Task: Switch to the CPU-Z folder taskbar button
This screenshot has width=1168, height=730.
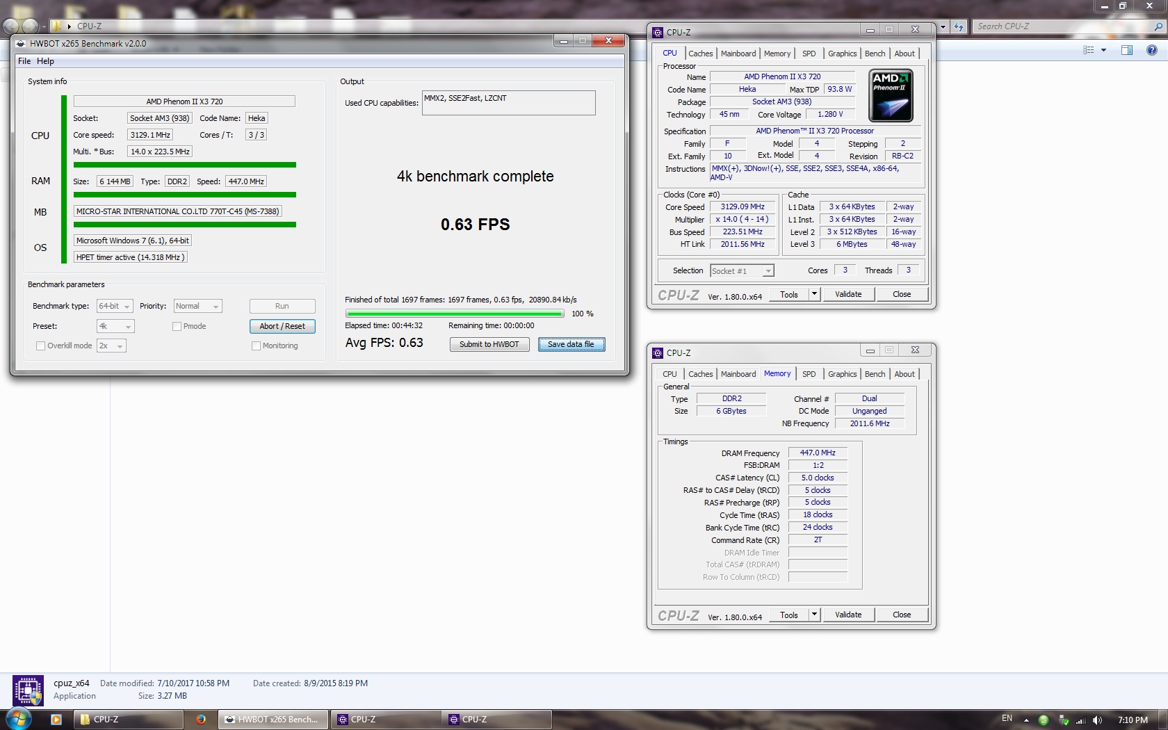Action: pos(129,720)
